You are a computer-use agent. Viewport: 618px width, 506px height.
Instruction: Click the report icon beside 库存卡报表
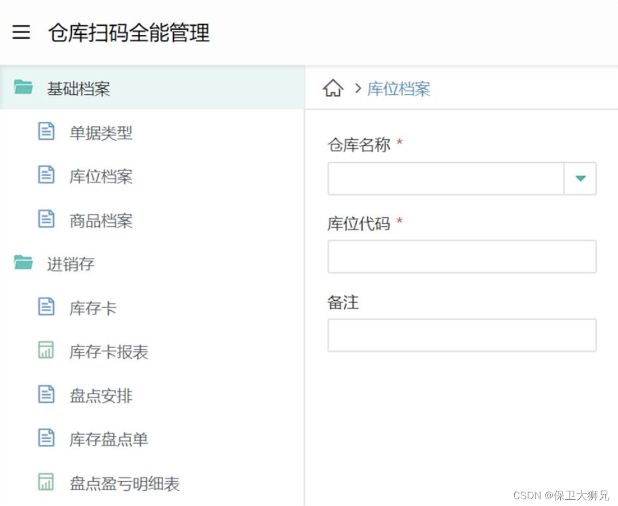(46, 350)
